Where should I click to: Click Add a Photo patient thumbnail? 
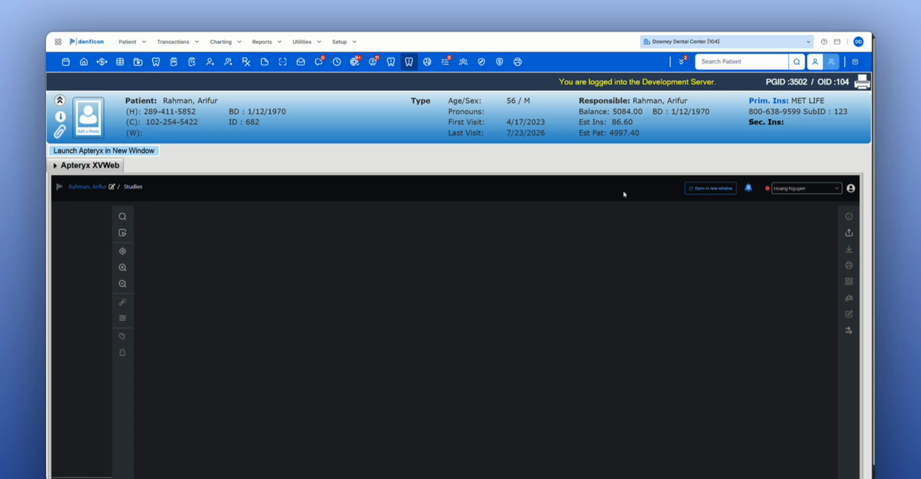pyautogui.click(x=88, y=117)
